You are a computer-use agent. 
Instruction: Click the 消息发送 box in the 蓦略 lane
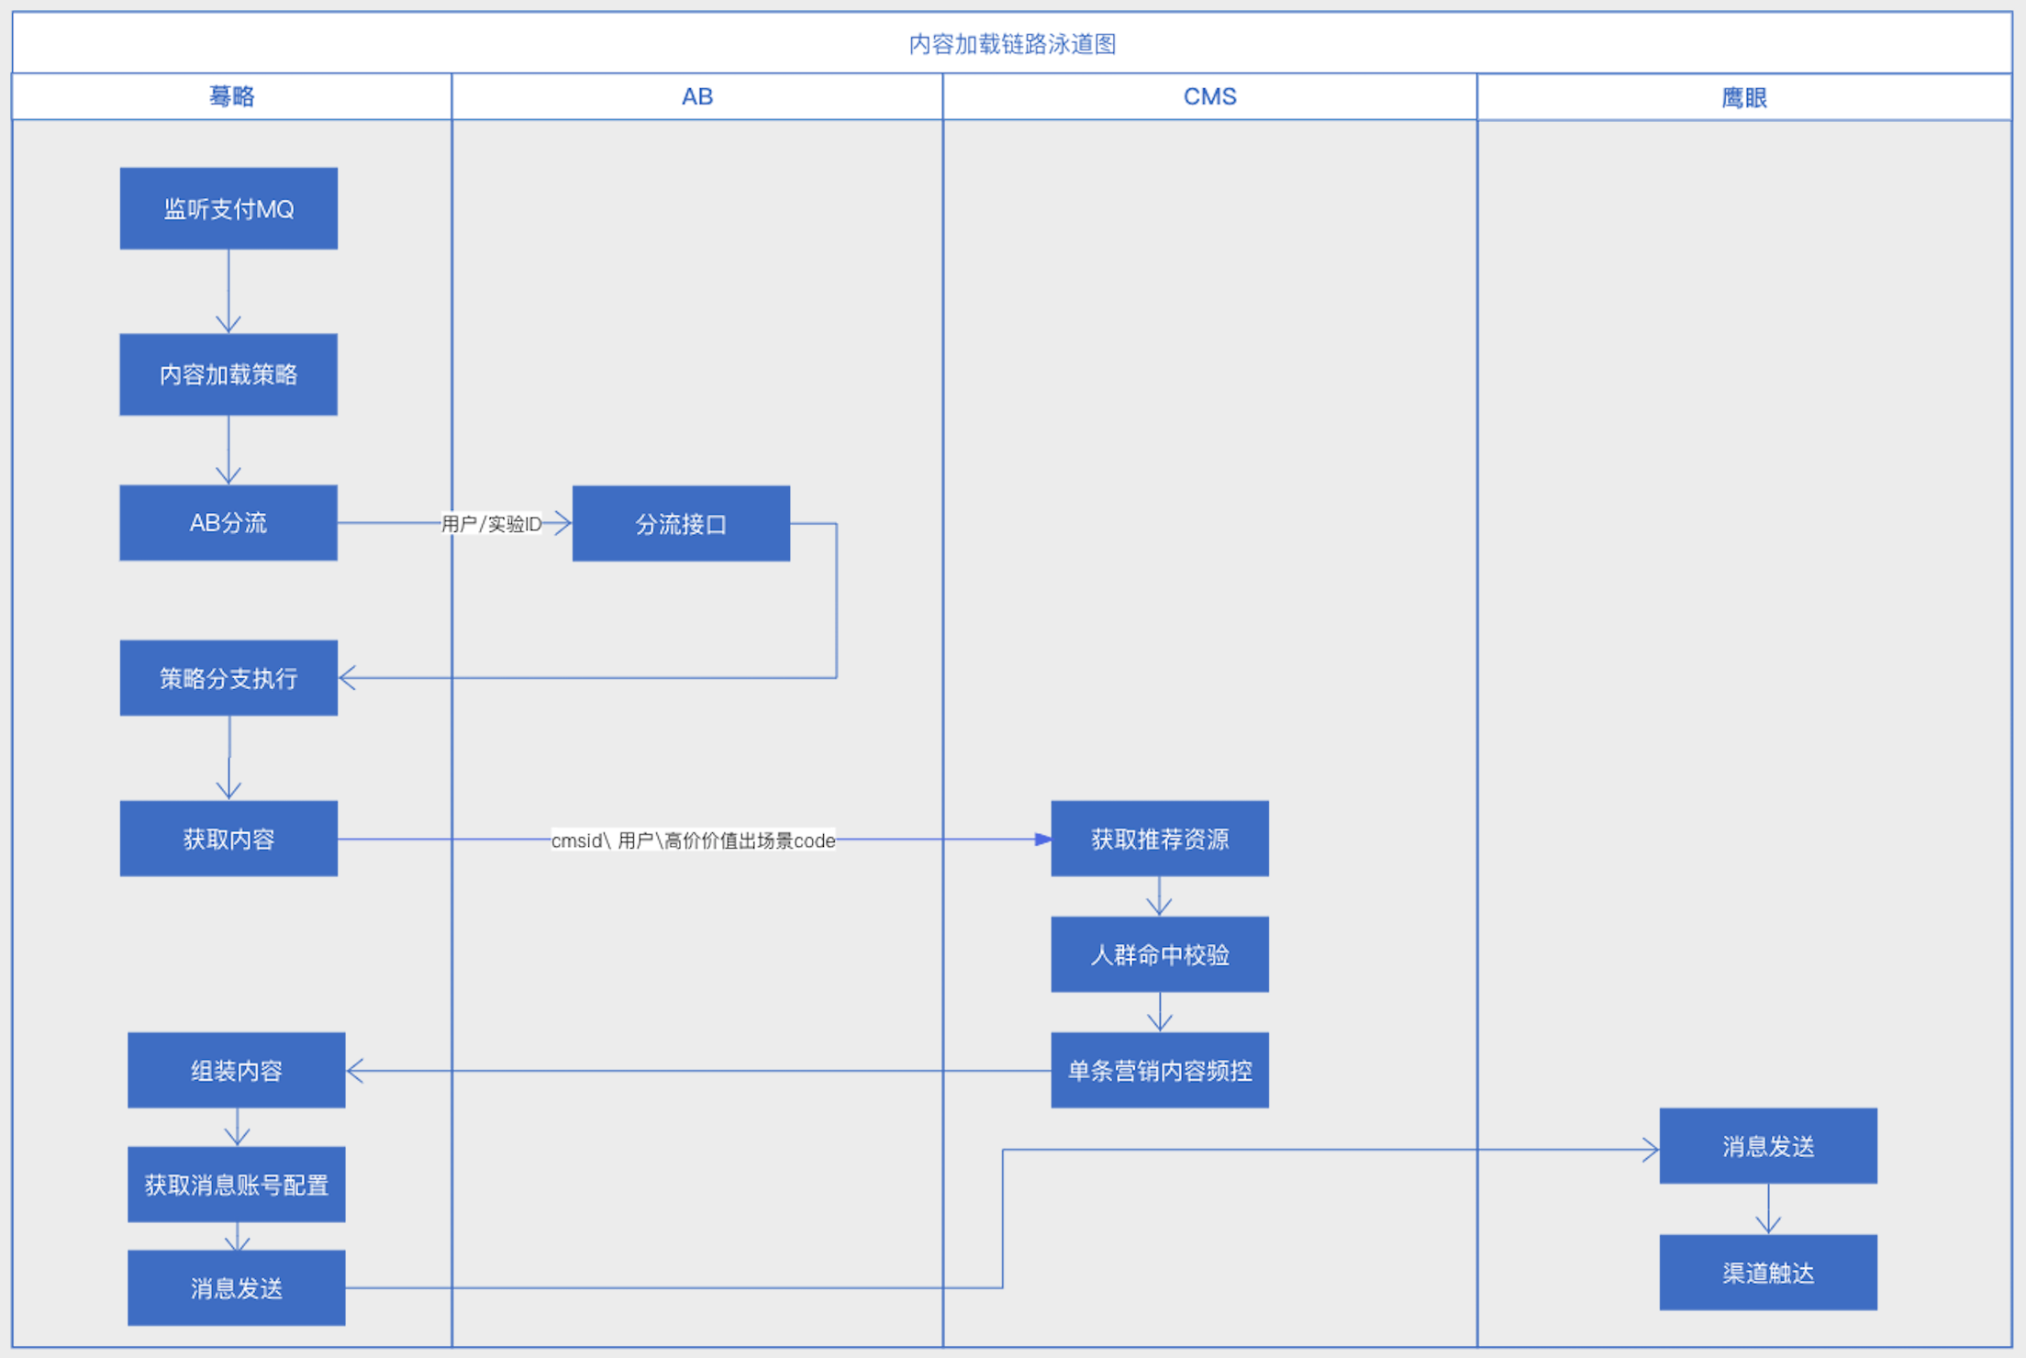236,1287
